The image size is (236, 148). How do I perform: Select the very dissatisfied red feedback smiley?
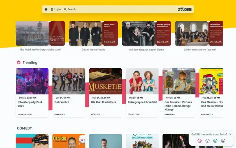(199, 141)
